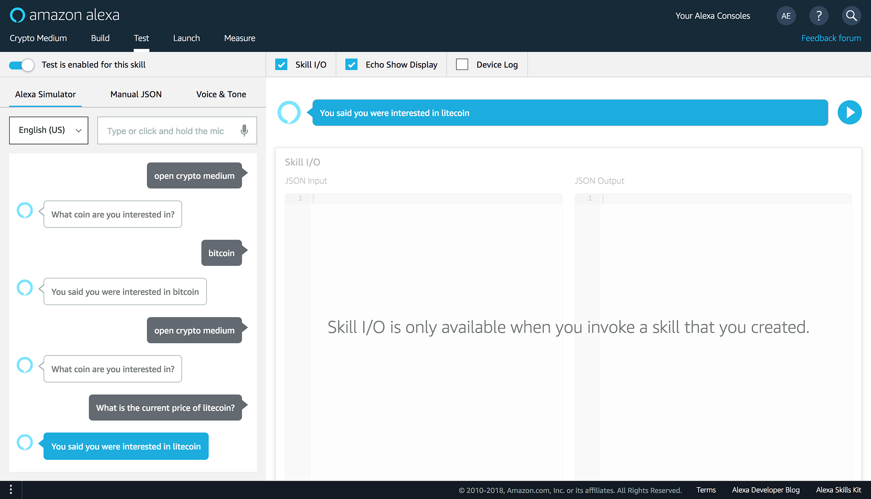Open the Measure tab
The image size is (871, 499).
pos(240,38)
